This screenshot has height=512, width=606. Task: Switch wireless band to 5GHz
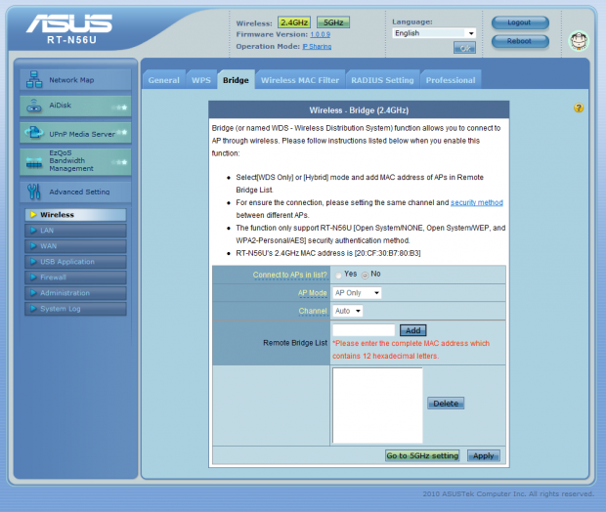click(333, 22)
